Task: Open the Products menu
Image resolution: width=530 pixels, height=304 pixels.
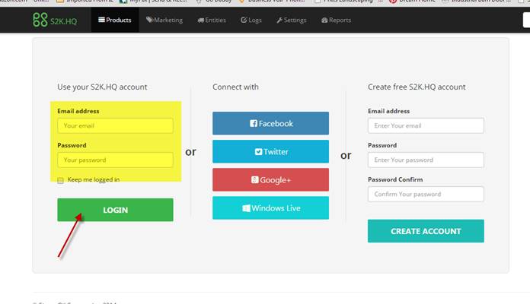Action: [x=114, y=21]
